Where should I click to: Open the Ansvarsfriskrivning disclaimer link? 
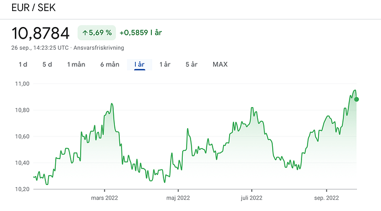99,48
